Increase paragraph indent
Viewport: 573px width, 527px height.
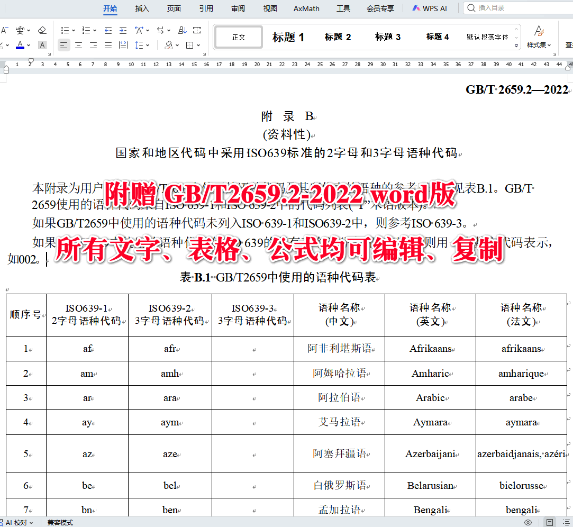coord(123,30)
